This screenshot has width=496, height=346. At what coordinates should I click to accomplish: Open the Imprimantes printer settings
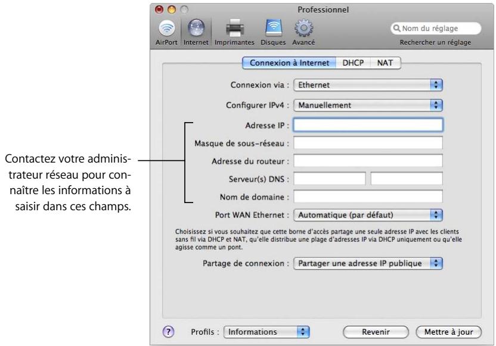[x=234, y=32]
